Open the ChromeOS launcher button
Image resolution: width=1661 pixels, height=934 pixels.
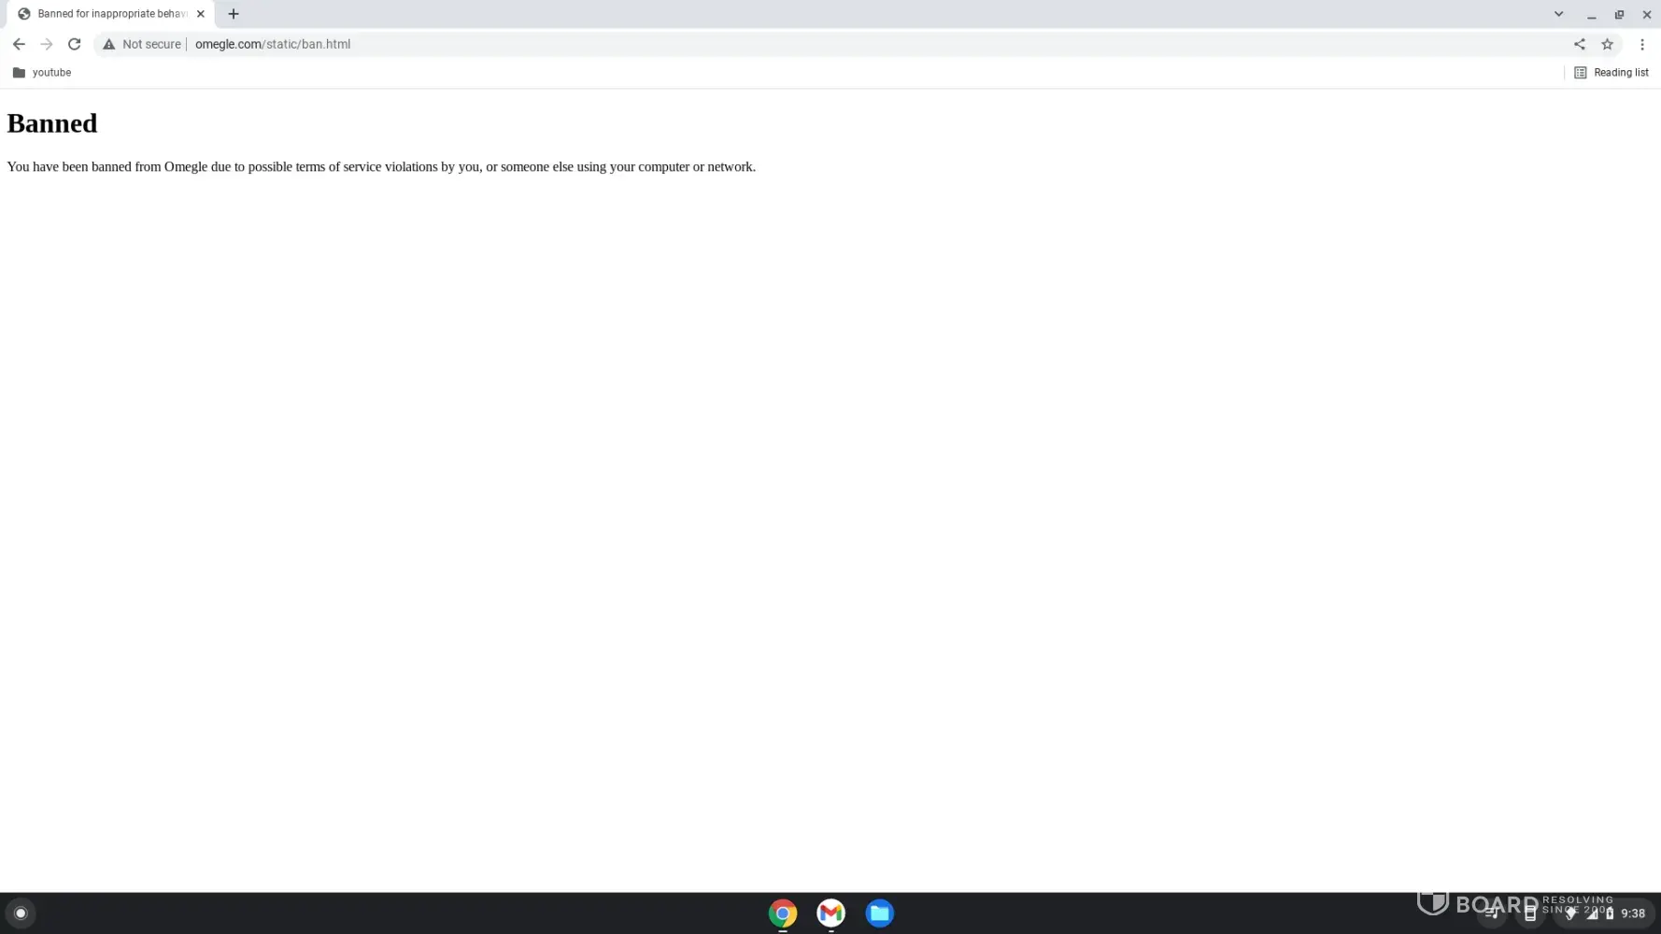[x=21, y=913]
